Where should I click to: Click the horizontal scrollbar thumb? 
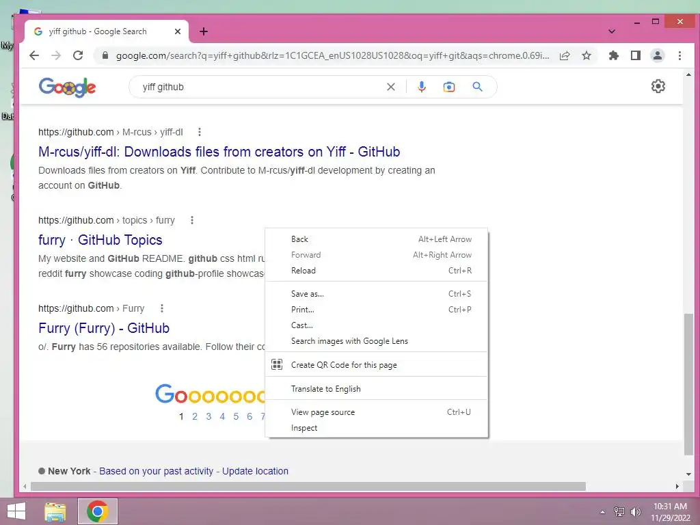point(308,486)
